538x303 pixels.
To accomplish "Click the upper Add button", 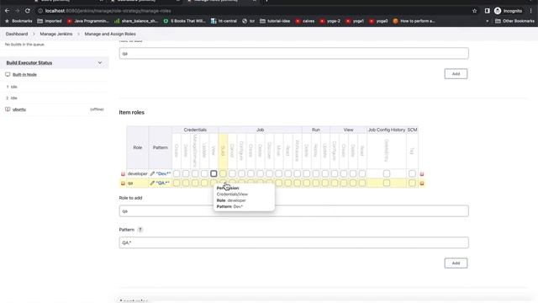I will point(456,74).
